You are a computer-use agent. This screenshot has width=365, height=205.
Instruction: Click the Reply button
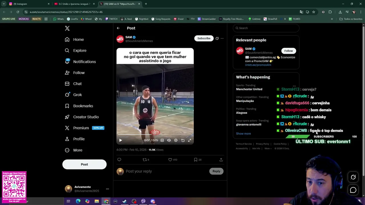(x=216, y=171)
